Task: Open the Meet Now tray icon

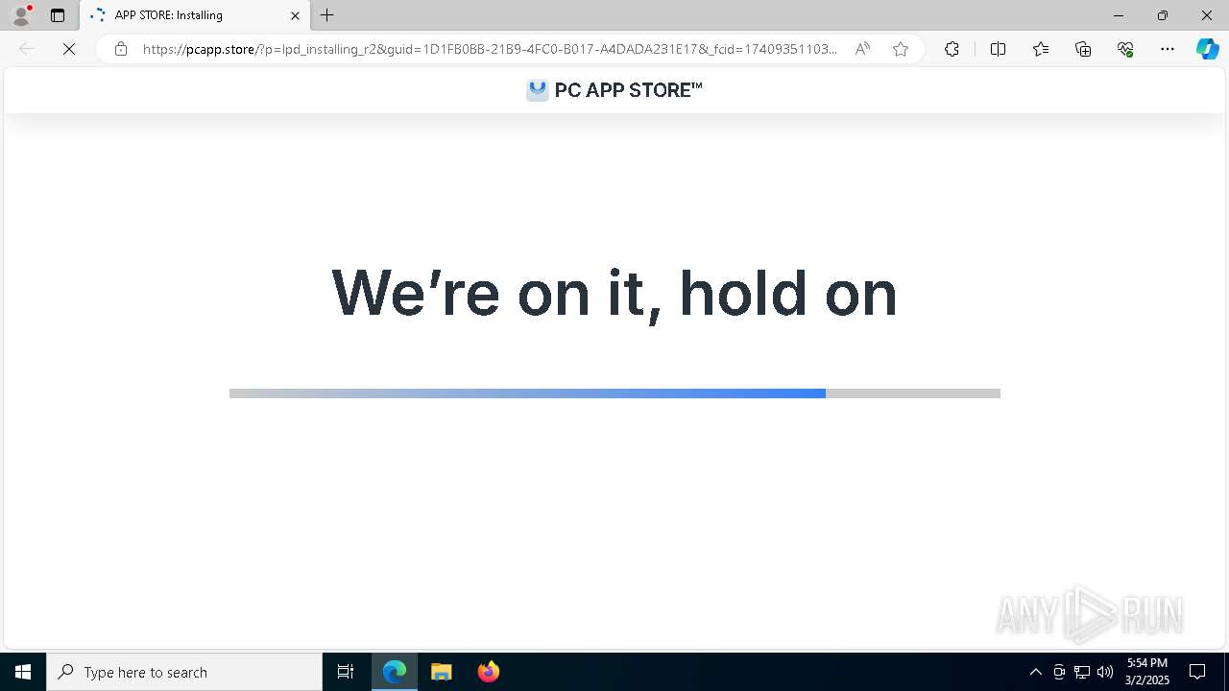Action: point(1059,672)
